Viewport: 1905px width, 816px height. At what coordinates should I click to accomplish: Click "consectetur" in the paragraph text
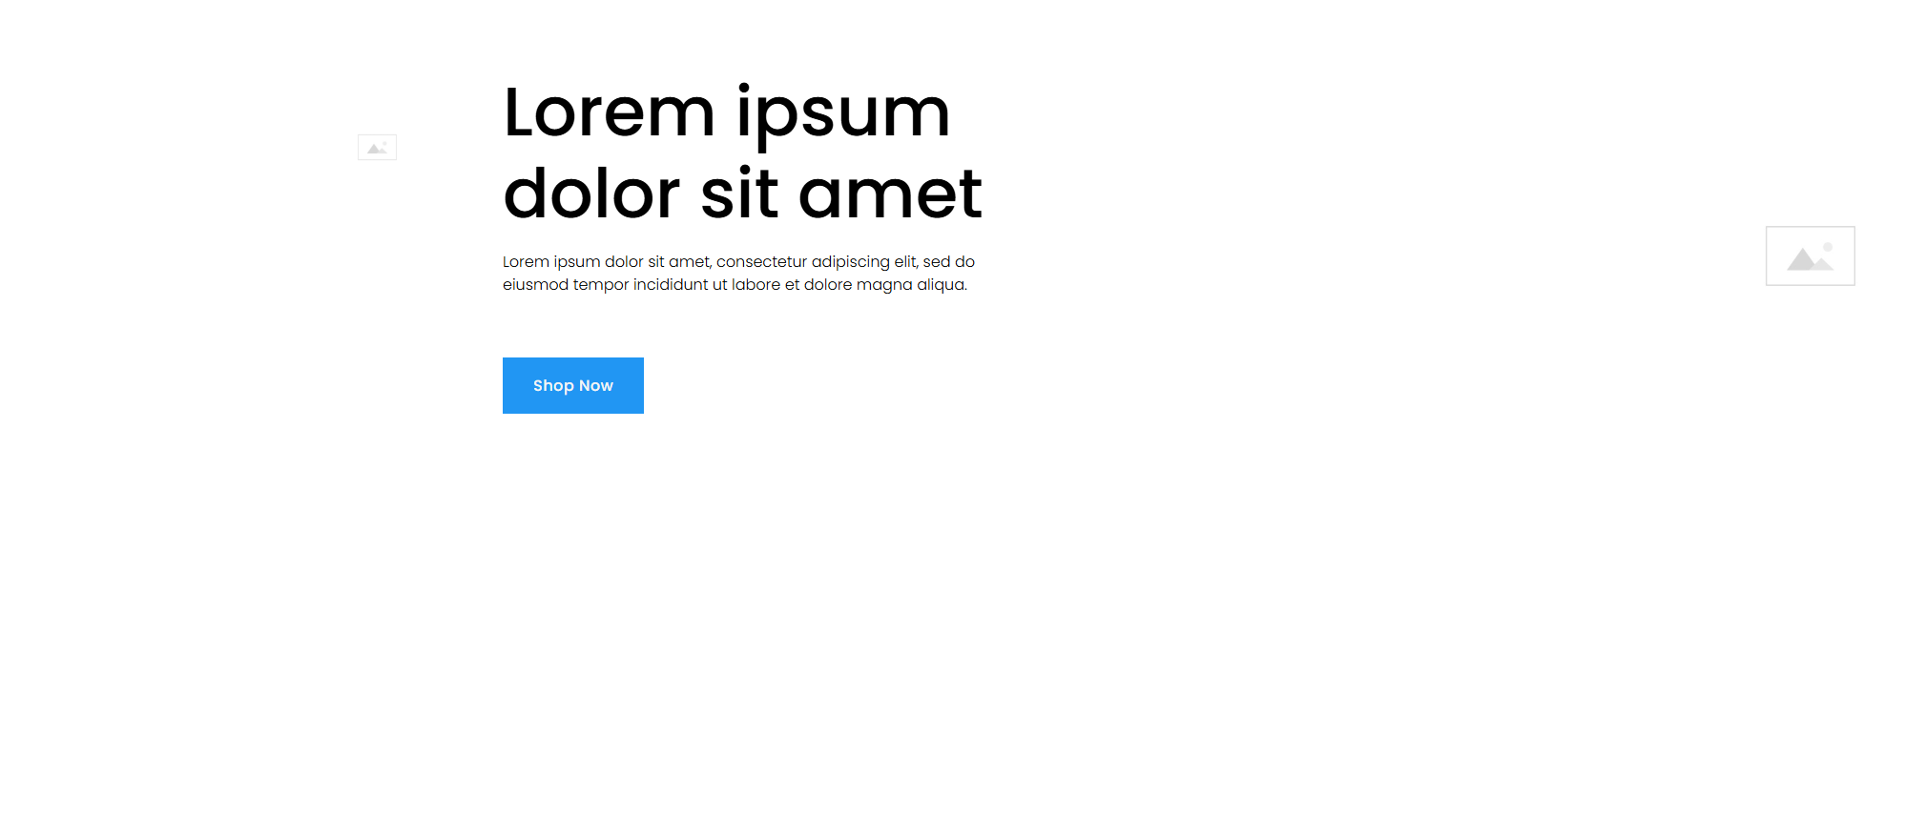(761, 261)
